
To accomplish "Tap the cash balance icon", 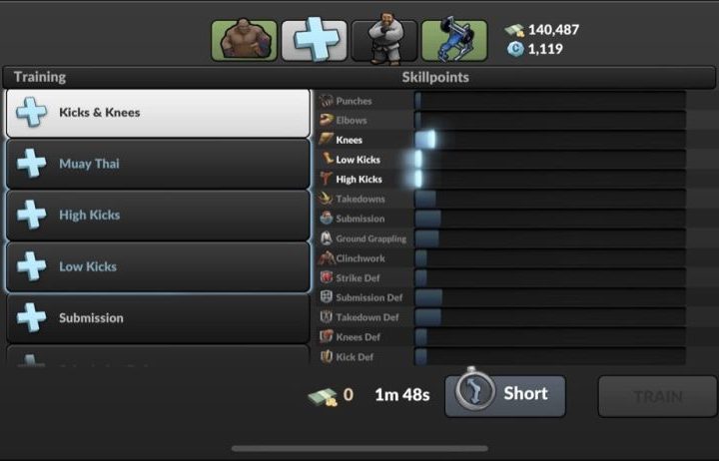I will (x=514, y=30).
